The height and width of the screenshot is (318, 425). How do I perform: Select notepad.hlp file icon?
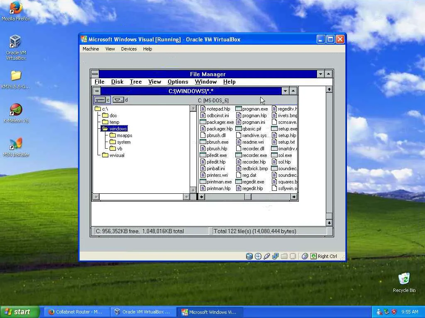point(203,109)
